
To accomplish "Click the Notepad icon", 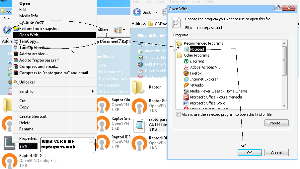I will (186, 49).
